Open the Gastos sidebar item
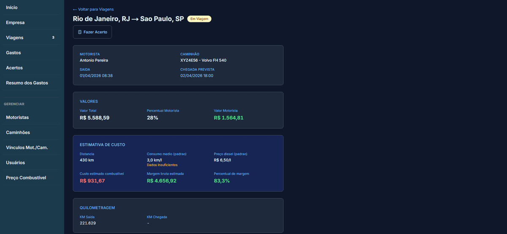 click(x=14, y=53)
